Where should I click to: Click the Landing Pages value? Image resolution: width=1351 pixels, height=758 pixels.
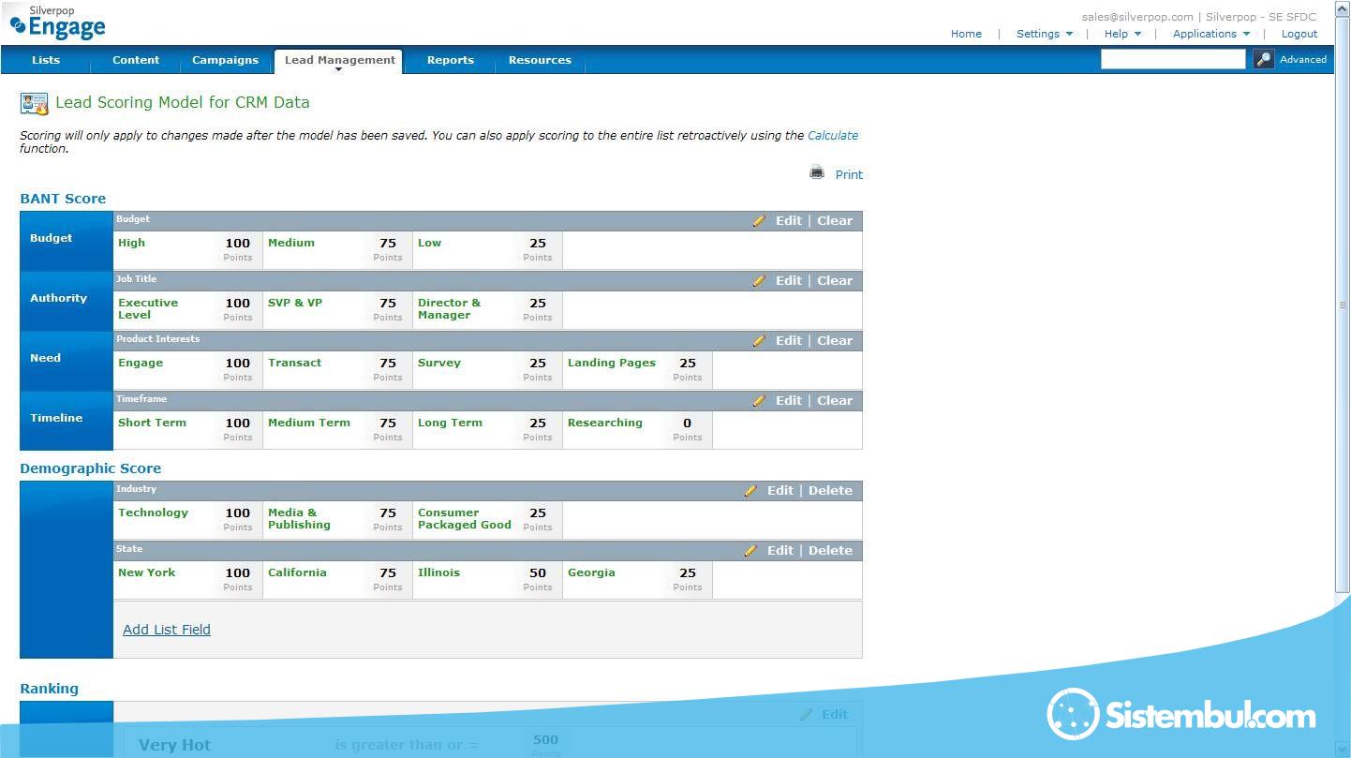coord(612,363)
